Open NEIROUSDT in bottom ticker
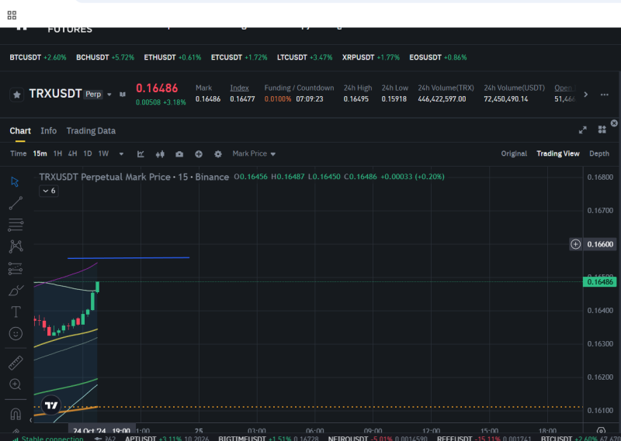The height and width of the screenshot is (441, 621). pos(377,438)
